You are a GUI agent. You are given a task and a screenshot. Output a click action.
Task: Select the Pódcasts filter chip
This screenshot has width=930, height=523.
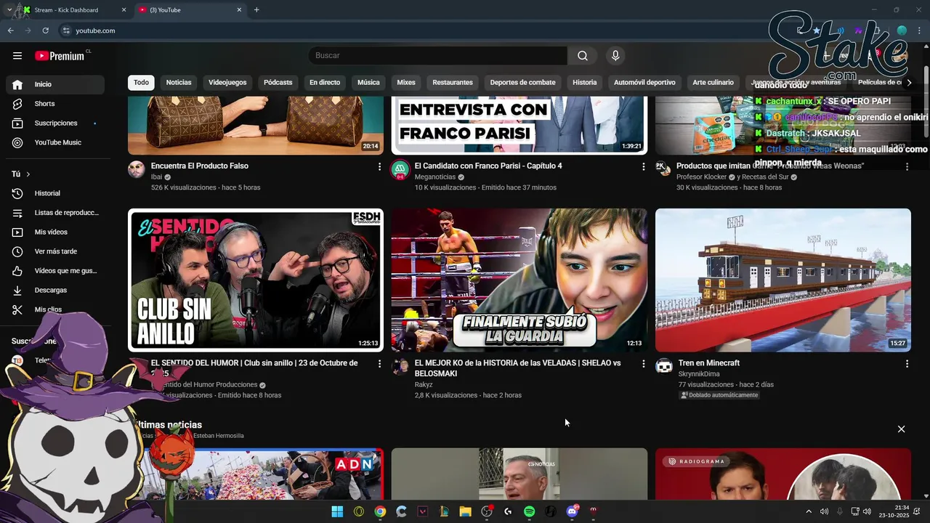pos(278,82)
